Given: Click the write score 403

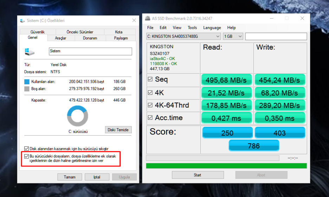Looking at the screenshot, I should point(280,133).
